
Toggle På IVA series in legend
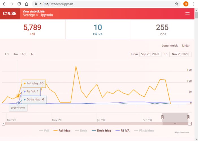122,131
